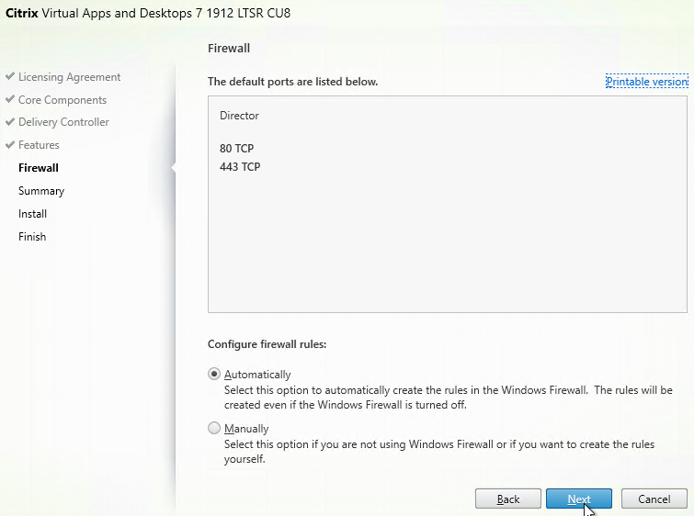Open the Core Components step

(63, 100)
